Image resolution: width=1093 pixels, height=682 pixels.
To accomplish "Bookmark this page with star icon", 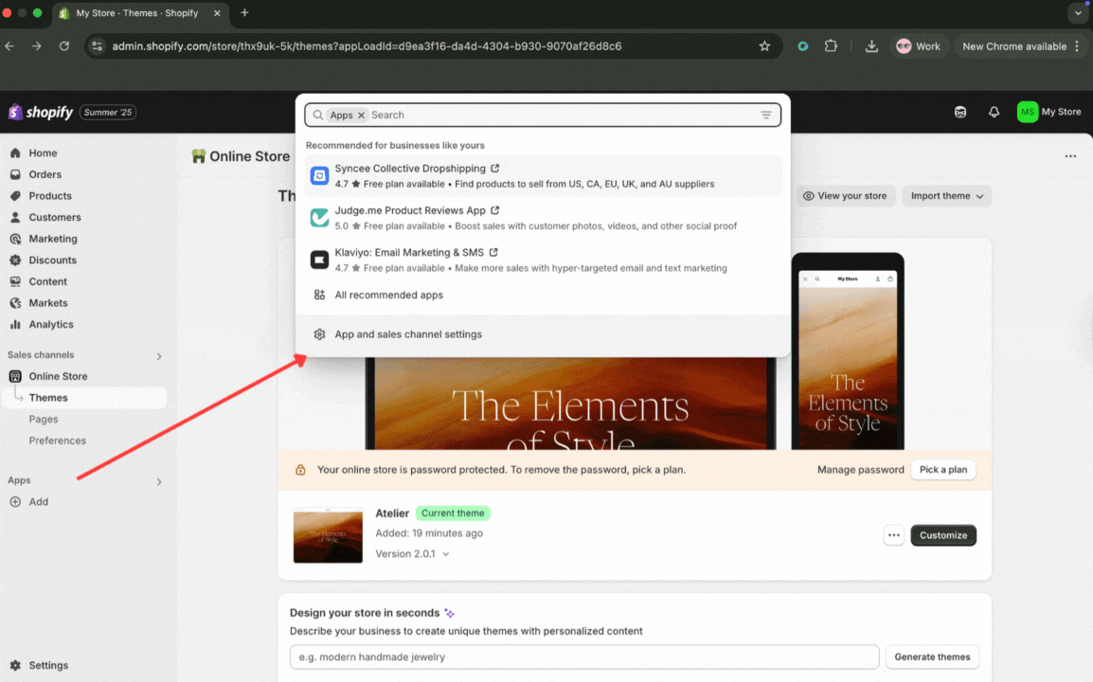I will tap(764, 46).
